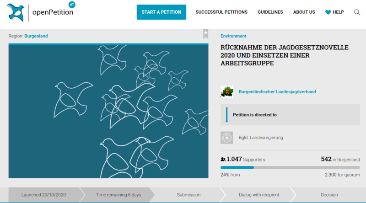366x203 pixels.
Task: Click the 1.047 Supporters count
Action: [x=246, y=160]
